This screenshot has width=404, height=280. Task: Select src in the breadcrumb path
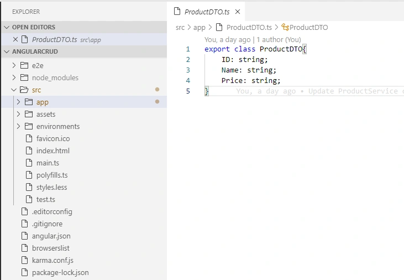(180, 27)
